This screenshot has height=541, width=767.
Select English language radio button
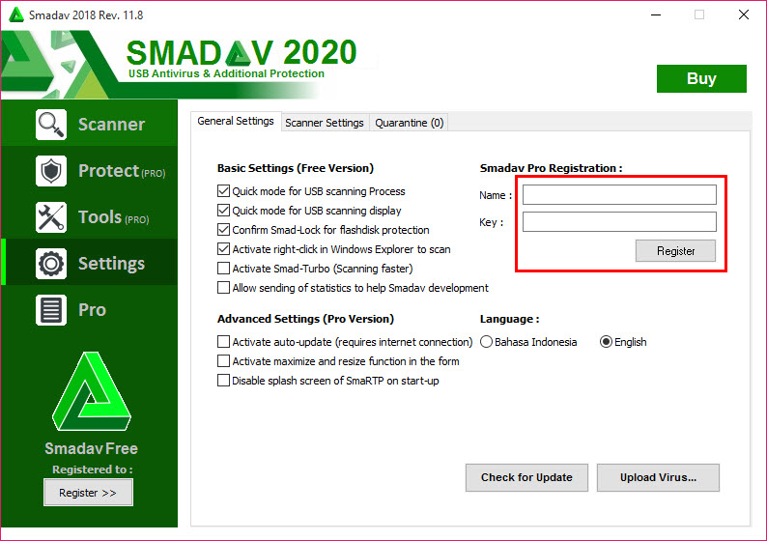tap(606, 342)
